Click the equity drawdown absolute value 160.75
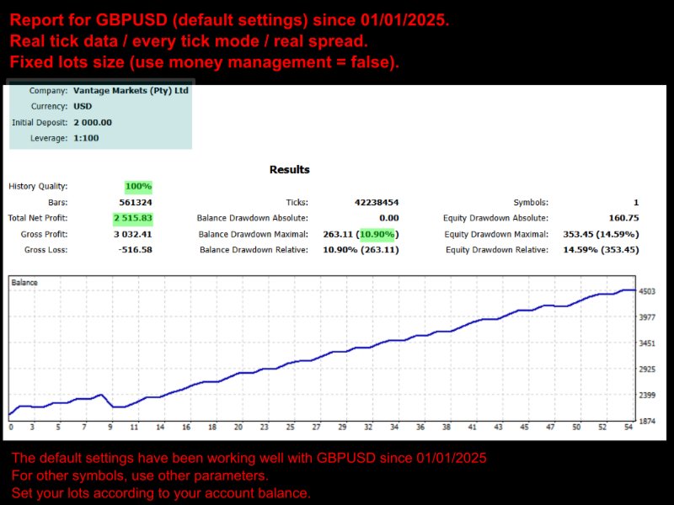674x505 pixels. (623, 218)
